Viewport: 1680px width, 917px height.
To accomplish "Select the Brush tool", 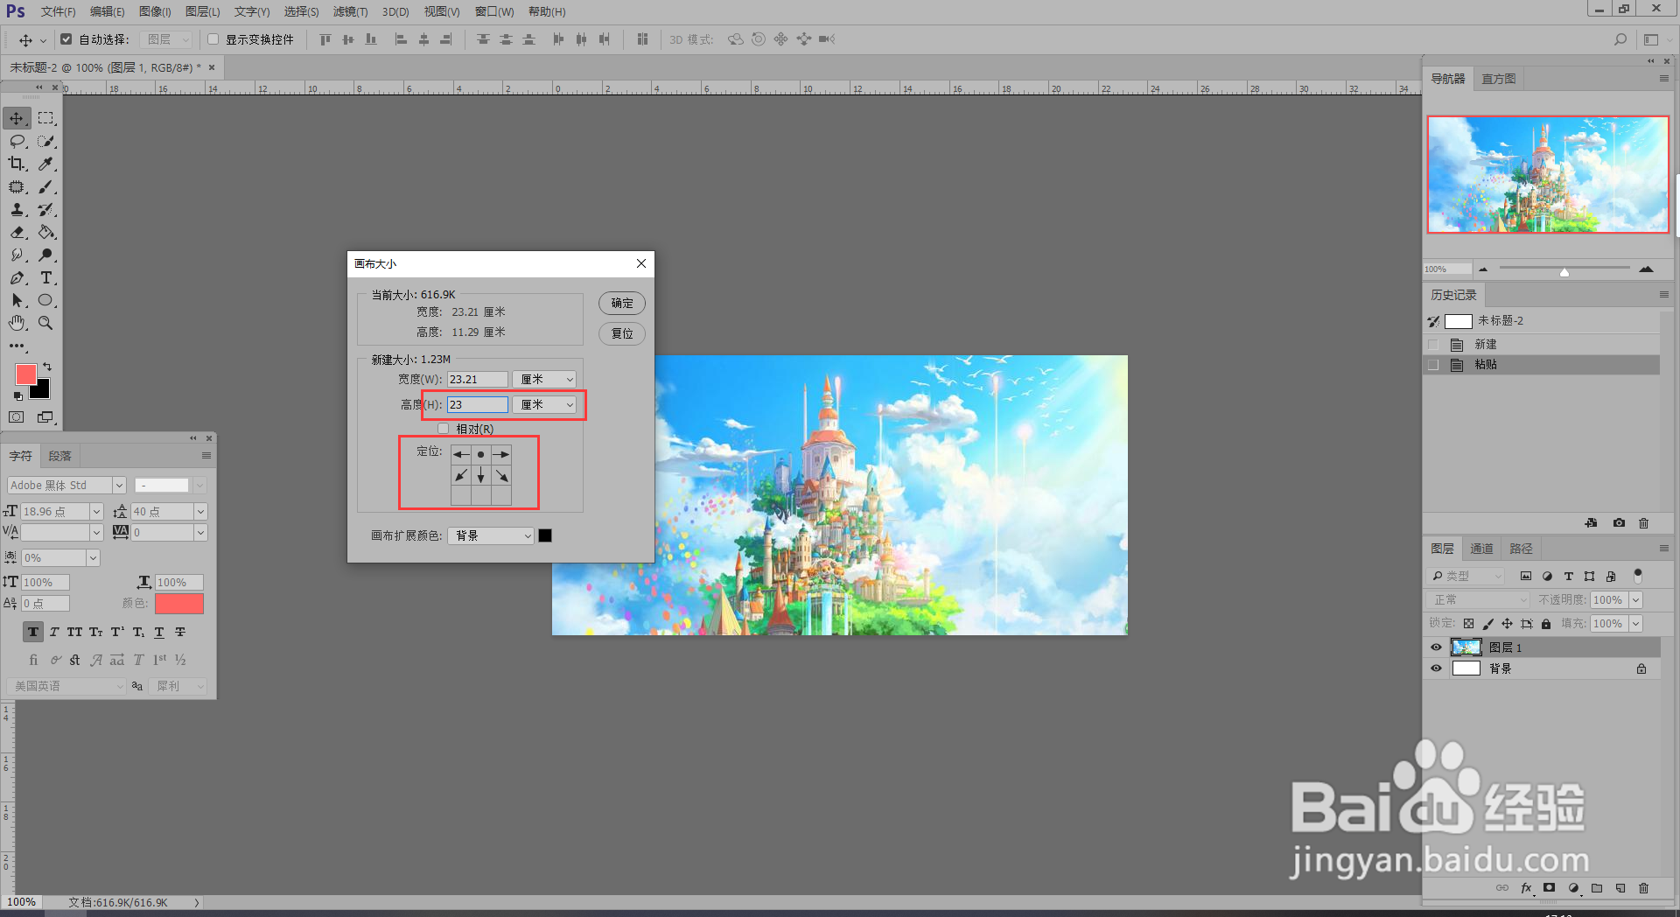I will coord(46,186).
